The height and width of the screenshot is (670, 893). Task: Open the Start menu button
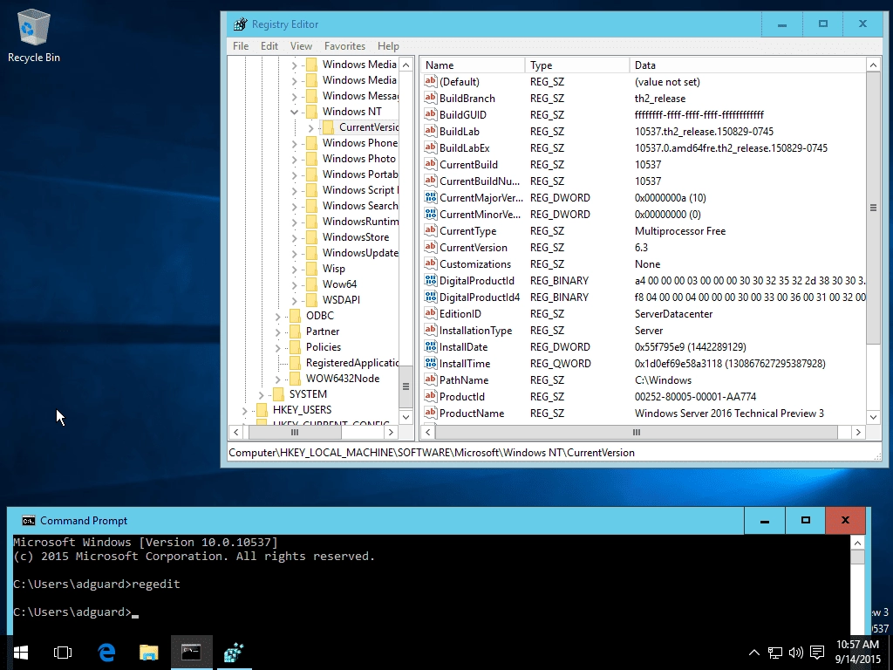[x=21, y=653]
